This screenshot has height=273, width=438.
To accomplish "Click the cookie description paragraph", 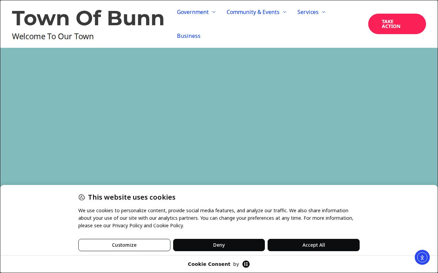I will click(216, 218).
